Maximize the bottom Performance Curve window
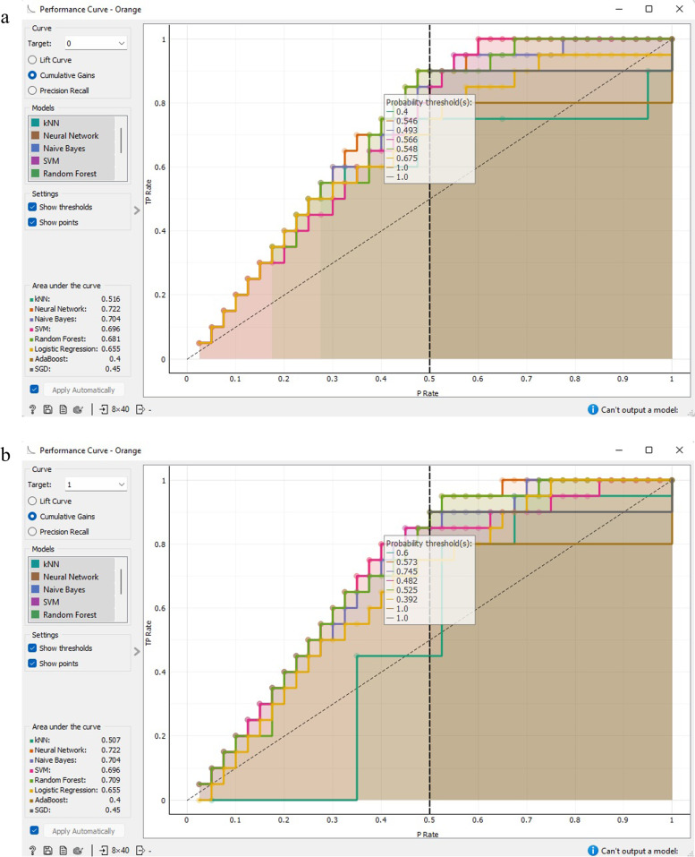This screenshot has height=857, width=695. coord(648,450)
